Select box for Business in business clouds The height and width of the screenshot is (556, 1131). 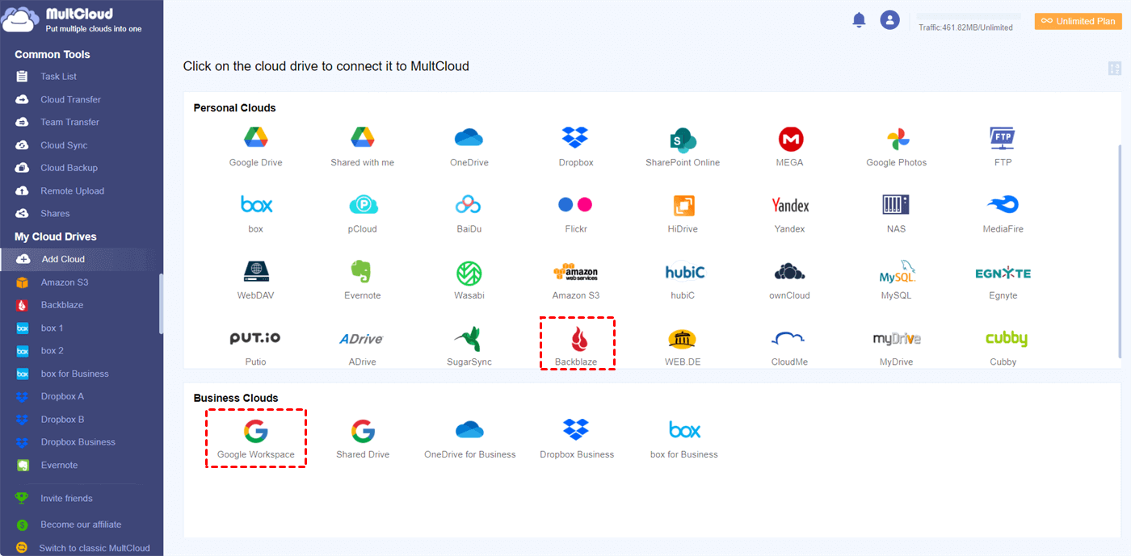684,439
